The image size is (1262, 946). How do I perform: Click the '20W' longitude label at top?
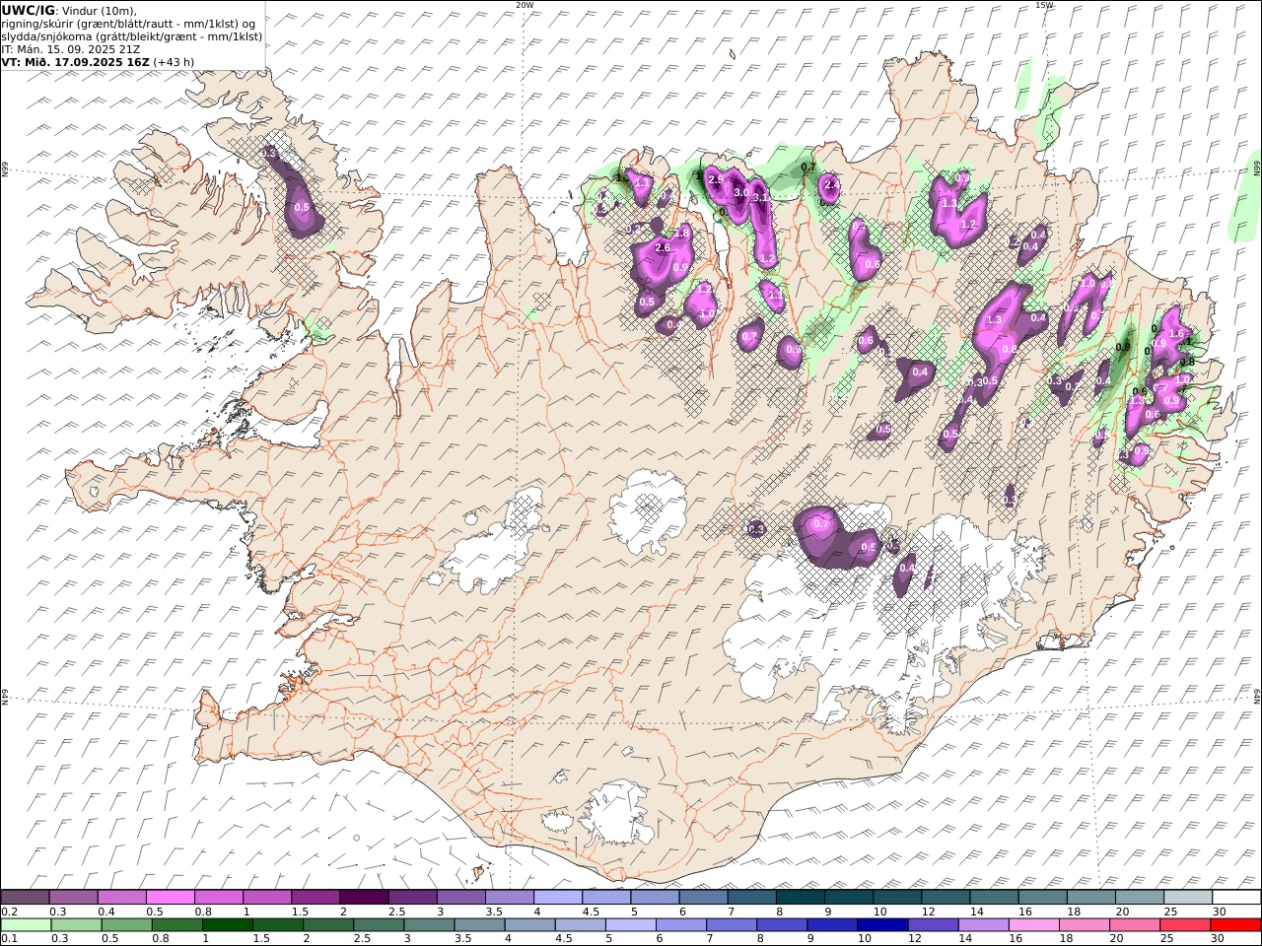pyautogui.click(x=525, y=5)
